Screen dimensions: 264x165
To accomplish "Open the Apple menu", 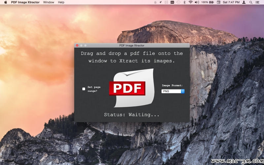I will coord(6,2).
